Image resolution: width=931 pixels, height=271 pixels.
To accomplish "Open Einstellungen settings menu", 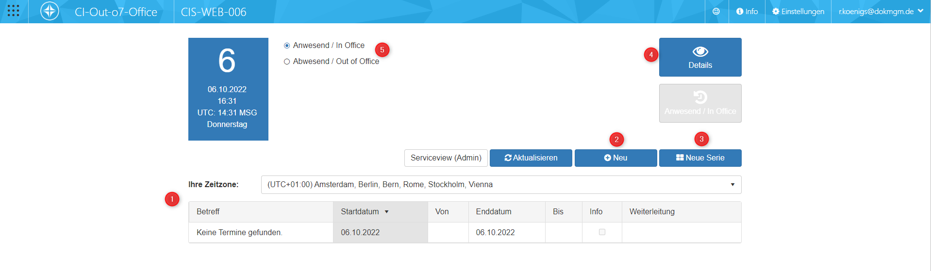I will click(x=798, y=11).
